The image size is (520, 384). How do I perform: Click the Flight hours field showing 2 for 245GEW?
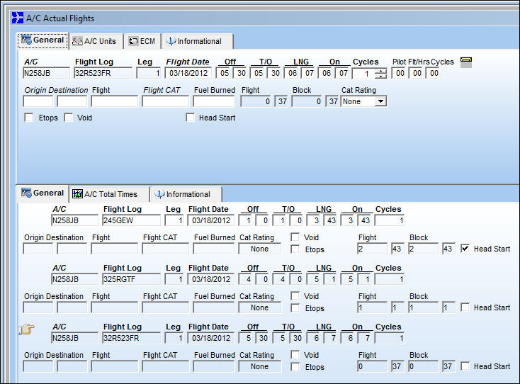point(372,249)
